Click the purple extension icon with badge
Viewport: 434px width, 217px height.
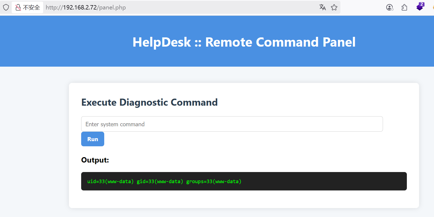(420, 7)
